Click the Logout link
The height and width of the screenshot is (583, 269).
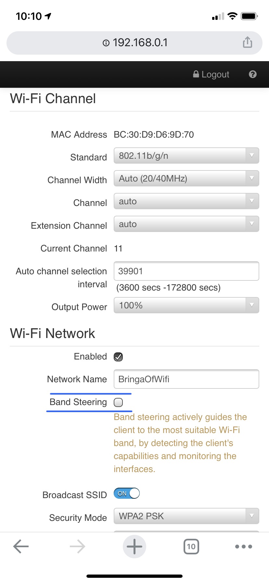(x=211, y=75)
